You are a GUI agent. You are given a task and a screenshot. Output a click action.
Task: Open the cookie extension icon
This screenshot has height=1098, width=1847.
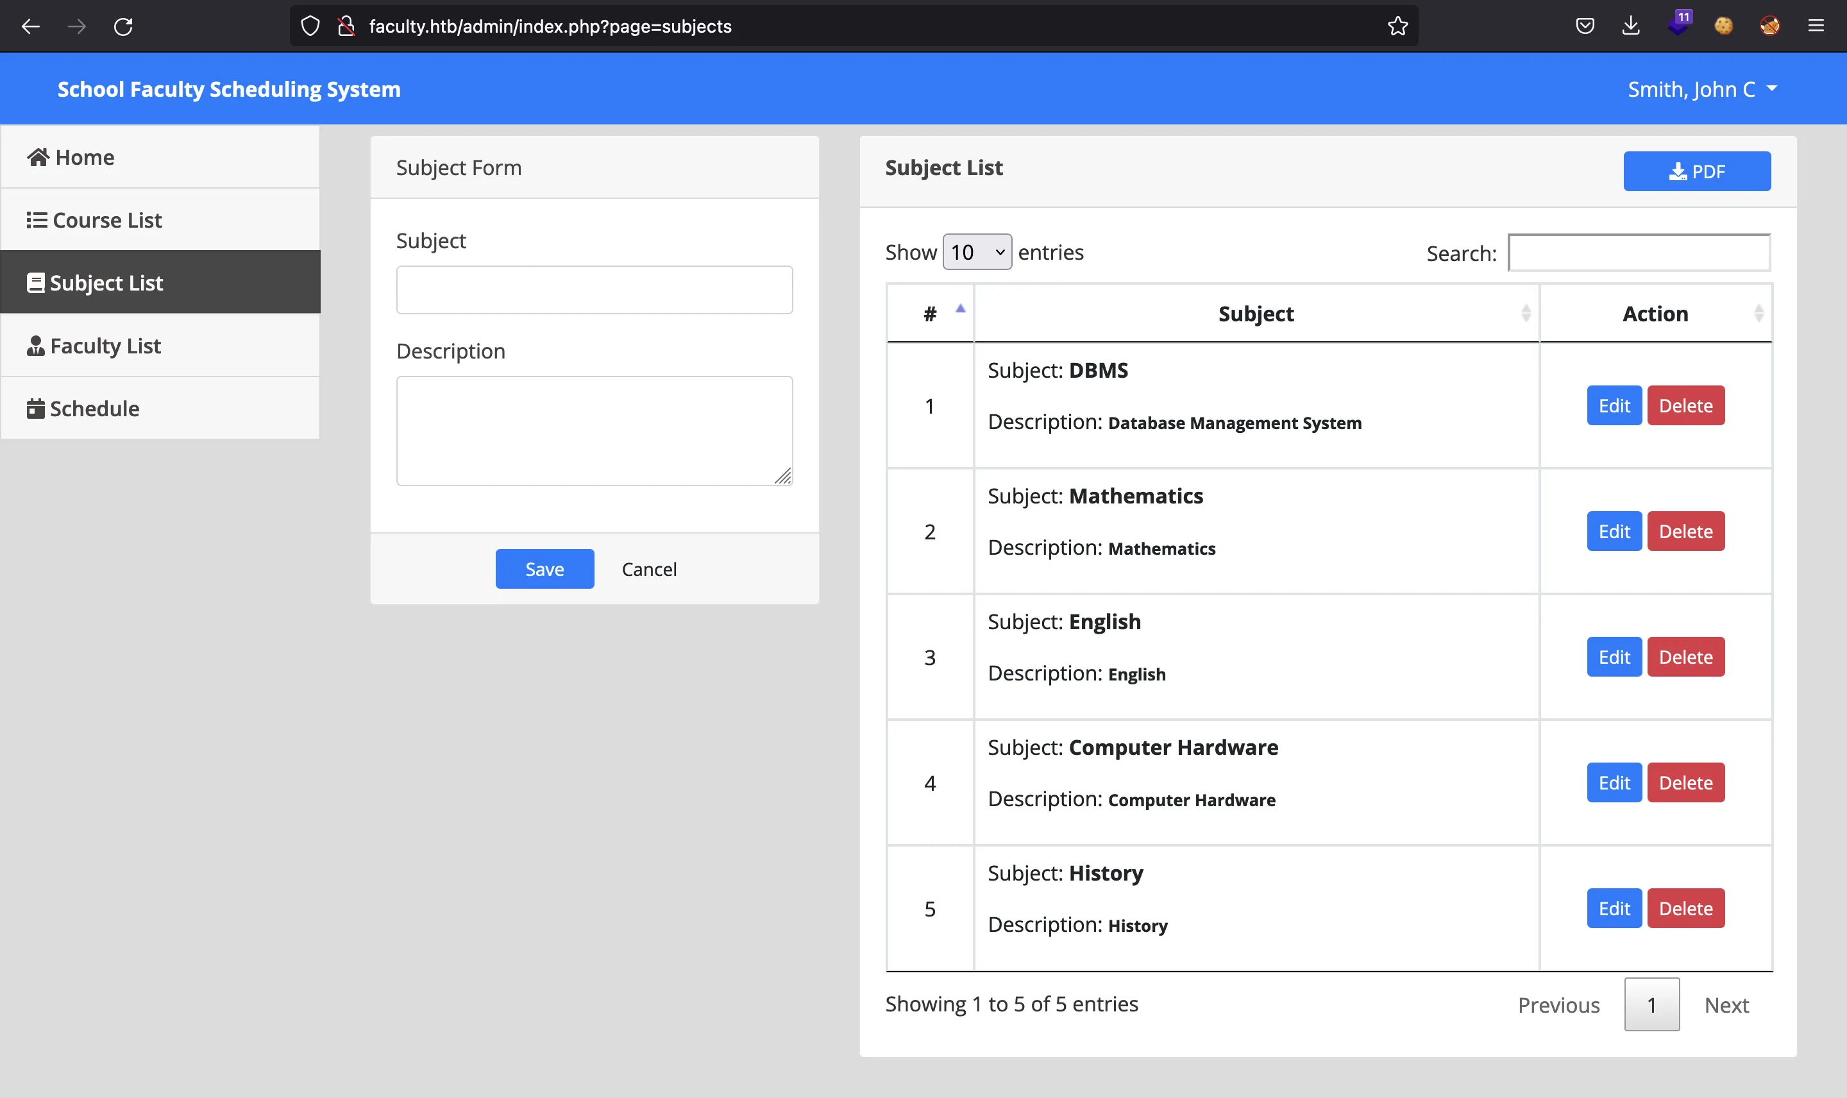pos(1723,27)
